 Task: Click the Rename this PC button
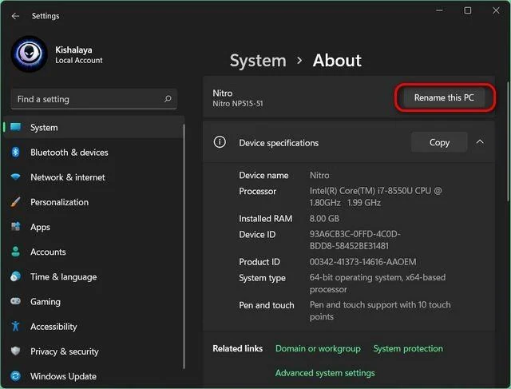pos(444,97)
